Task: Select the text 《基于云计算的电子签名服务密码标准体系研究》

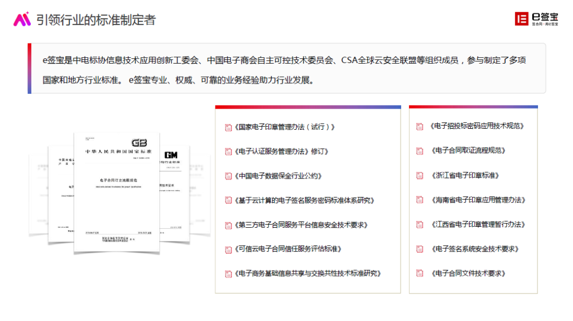Action: 305,200
